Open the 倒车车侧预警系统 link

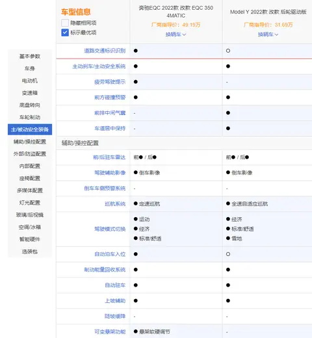[x=105, y=188]
